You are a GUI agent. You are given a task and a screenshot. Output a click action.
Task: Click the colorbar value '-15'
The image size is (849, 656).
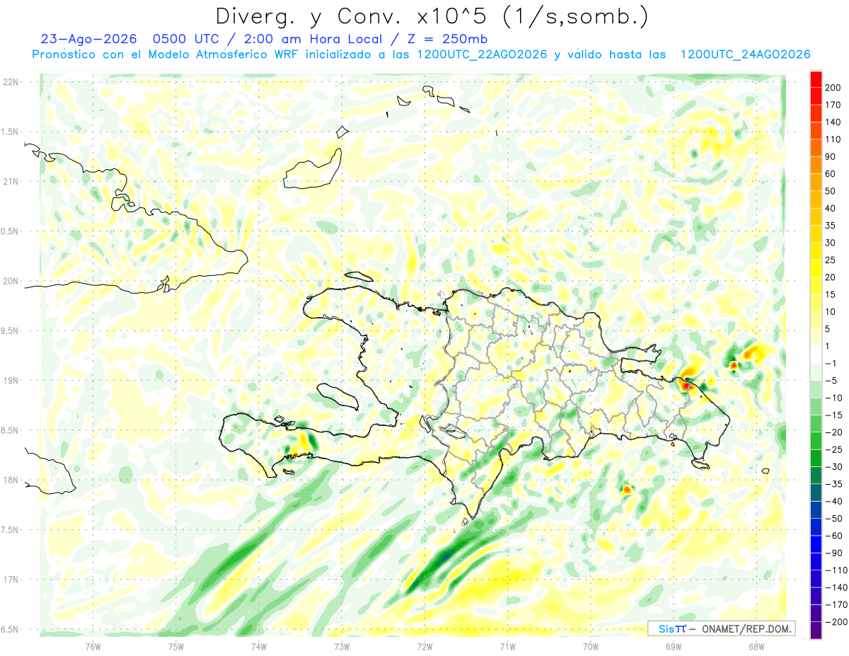pyautogui.click(x=833, y=415)
